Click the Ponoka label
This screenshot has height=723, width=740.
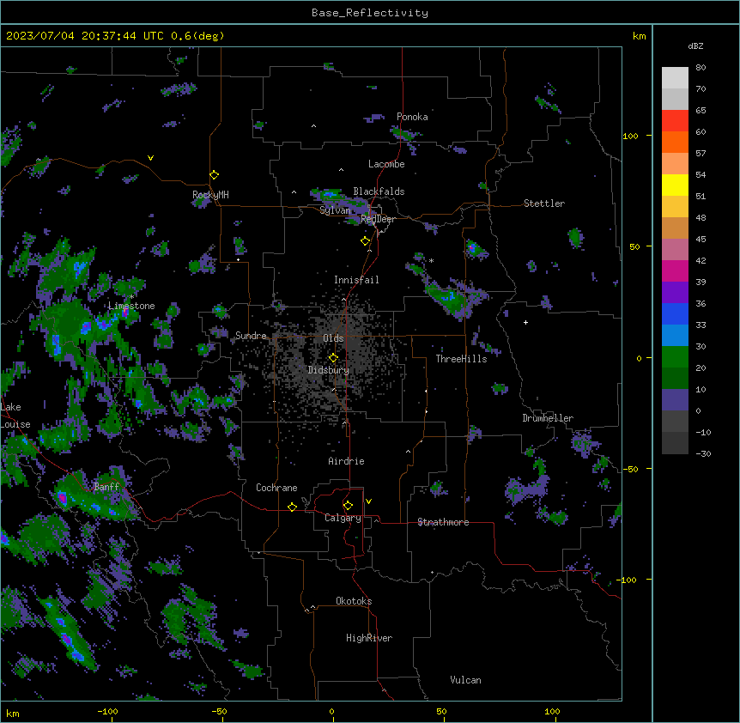(x=412, y=117)
